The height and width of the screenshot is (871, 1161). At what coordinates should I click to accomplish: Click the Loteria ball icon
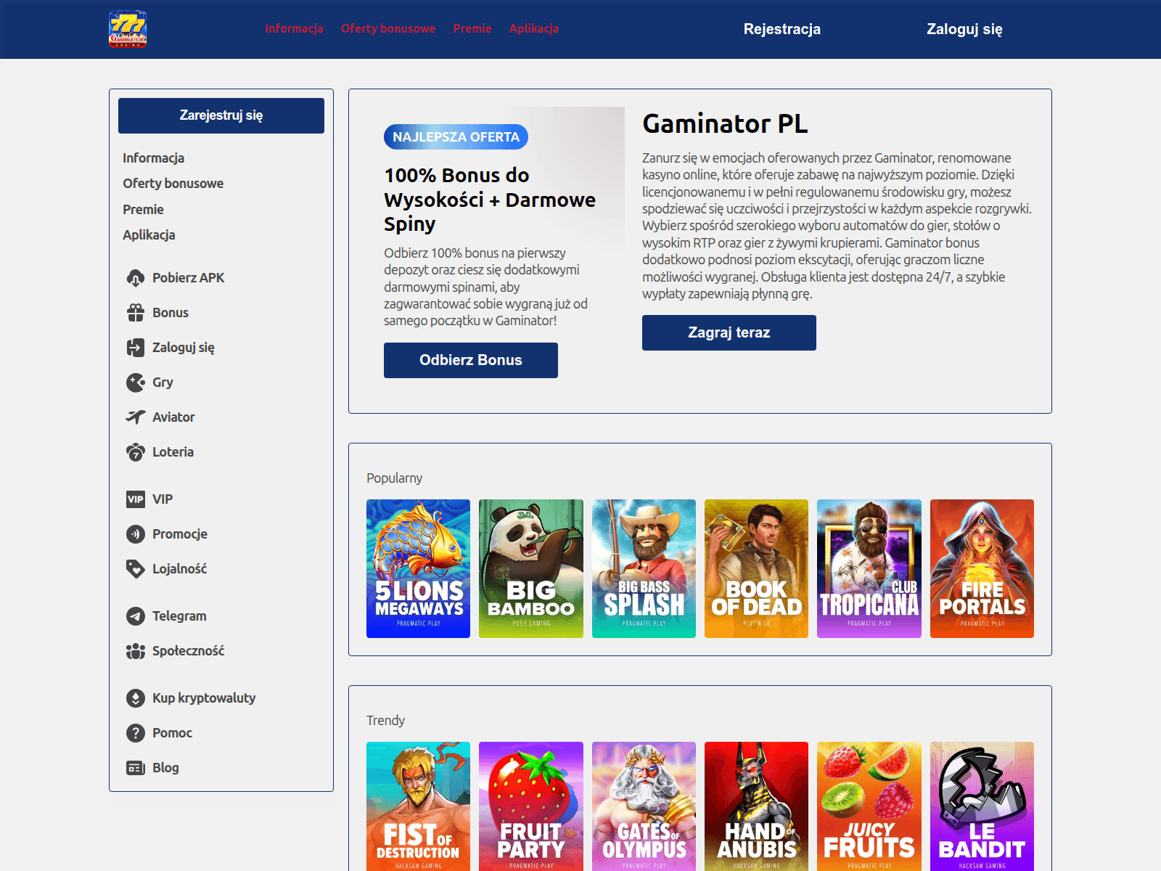click(136, 452)
